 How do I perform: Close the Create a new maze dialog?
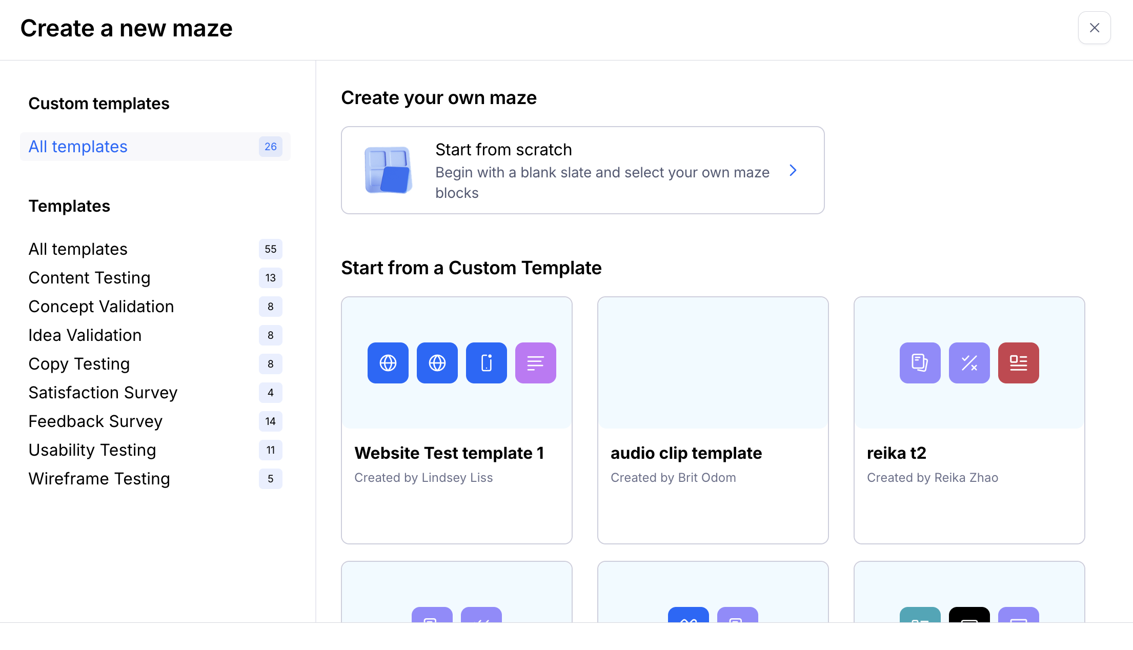click(x=1094, y=28)
